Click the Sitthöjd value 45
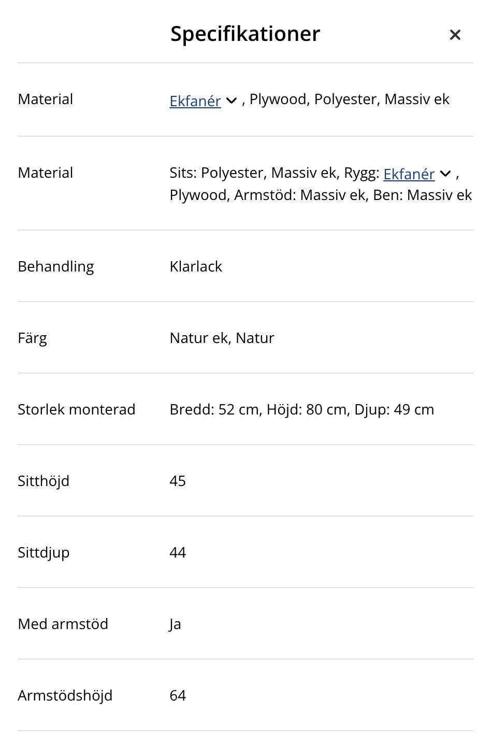The width and height of the screenshot is (492, 742). pyautogui.click(x=177, y=481)
